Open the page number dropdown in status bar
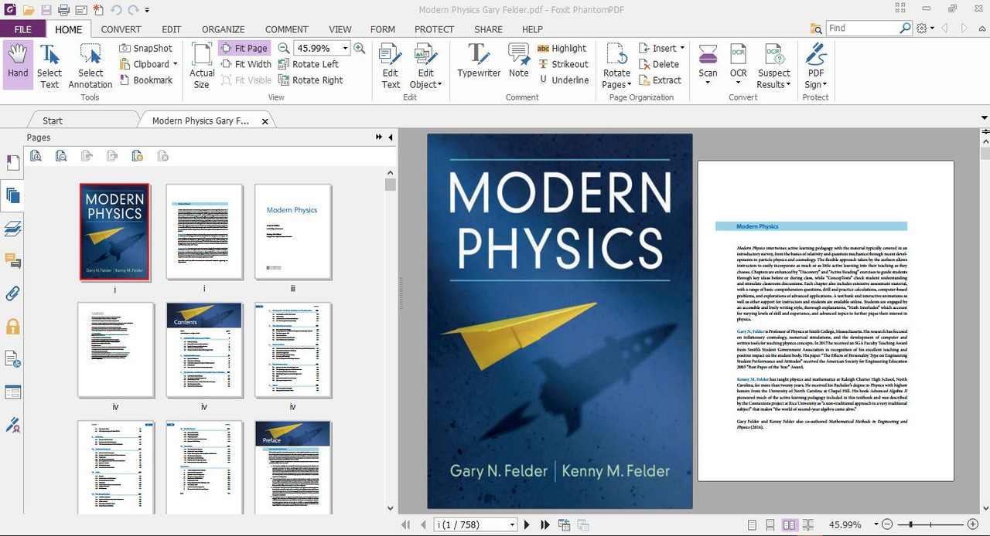 pos(512,524)
